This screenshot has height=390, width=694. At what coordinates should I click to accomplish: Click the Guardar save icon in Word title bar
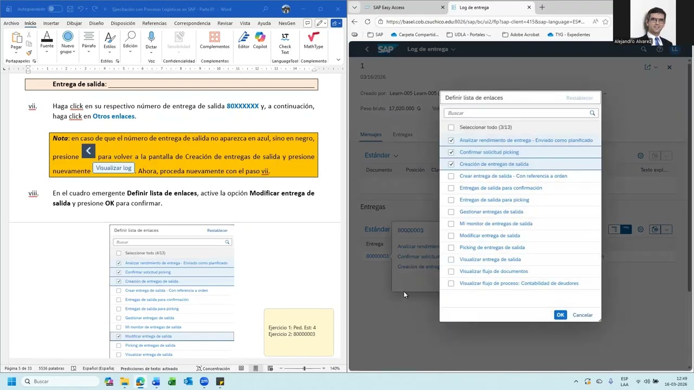click(x=70, y=9)
